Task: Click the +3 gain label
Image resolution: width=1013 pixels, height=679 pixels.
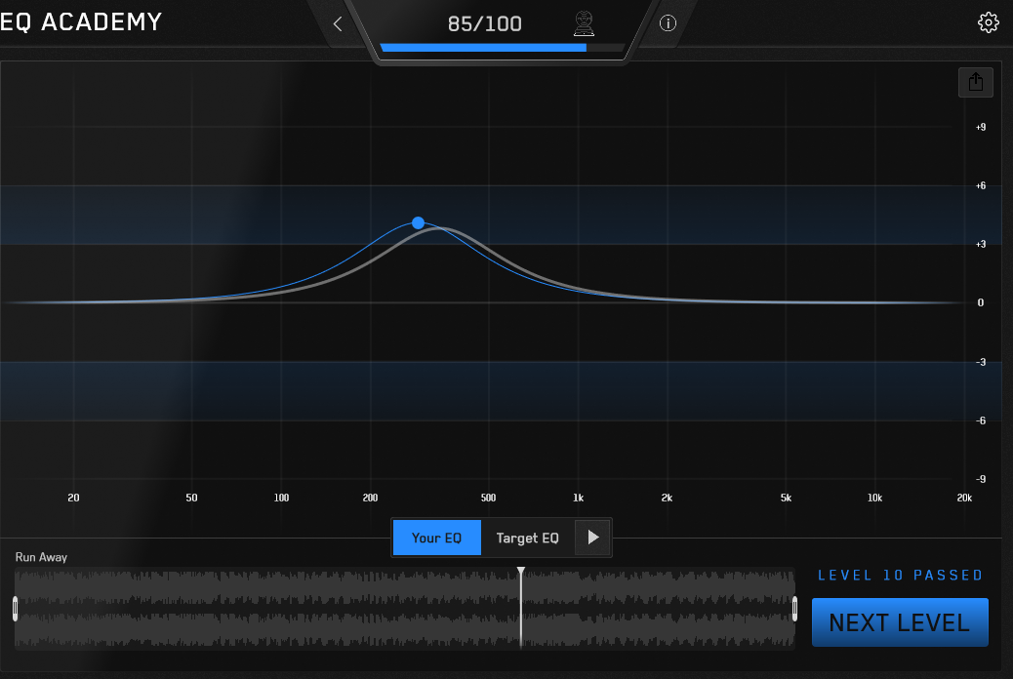Action: 981,244
